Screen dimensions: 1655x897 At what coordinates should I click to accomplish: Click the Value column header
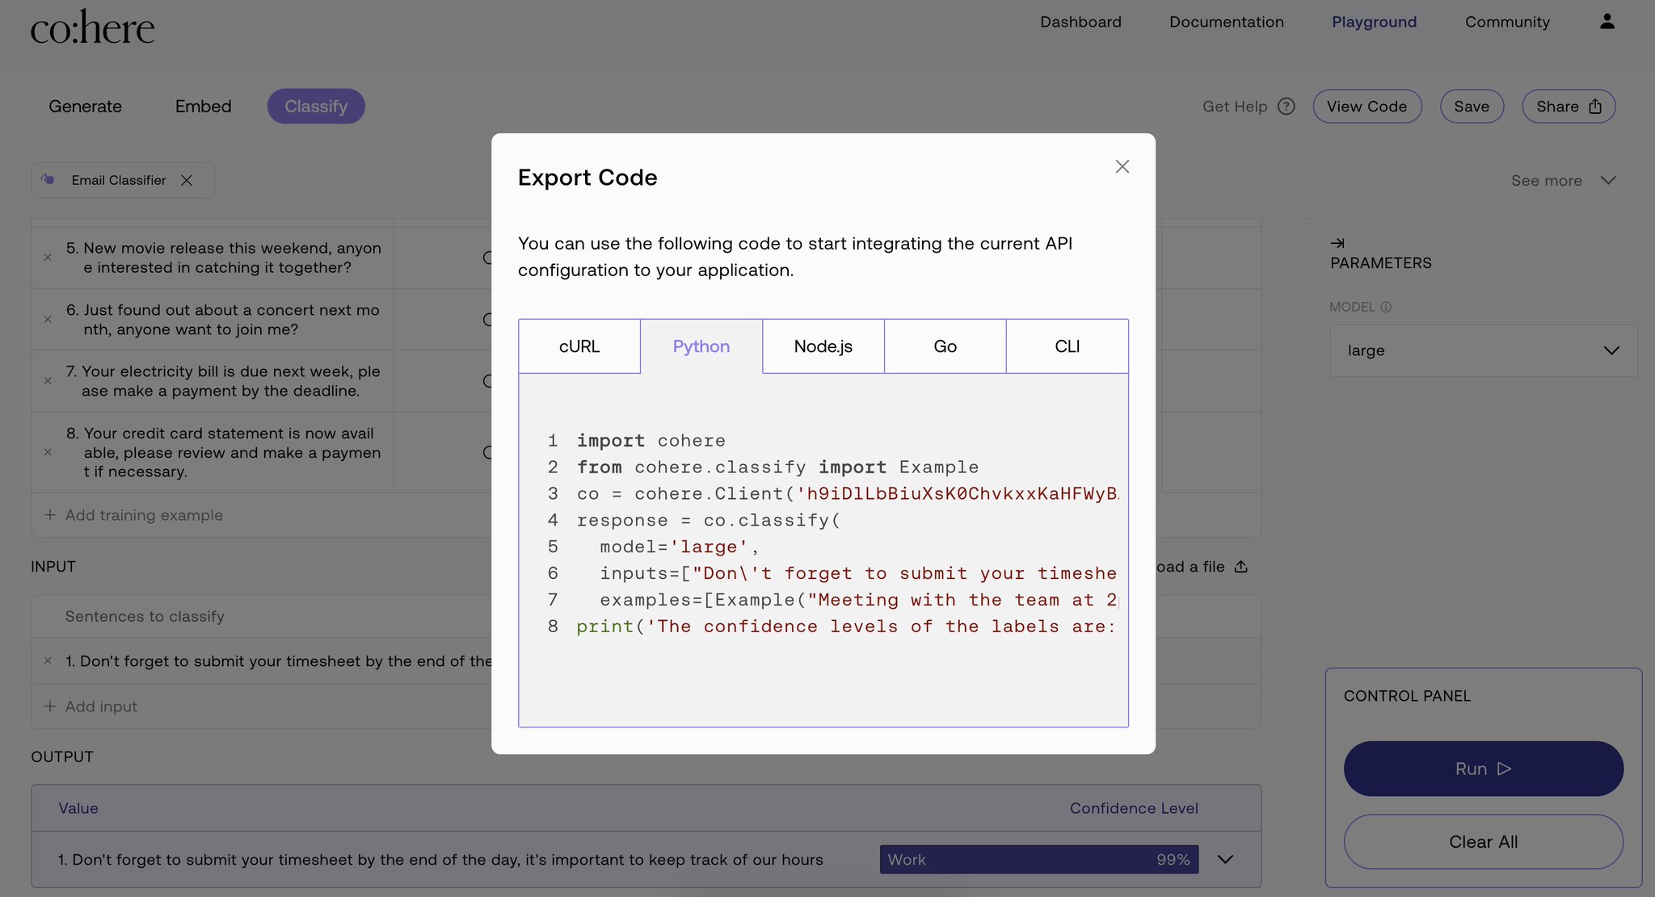click(78, 808)
